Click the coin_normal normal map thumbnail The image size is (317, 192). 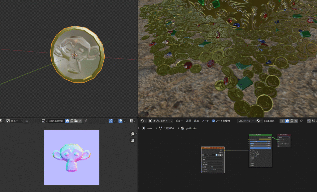click(x=72, y=157)
